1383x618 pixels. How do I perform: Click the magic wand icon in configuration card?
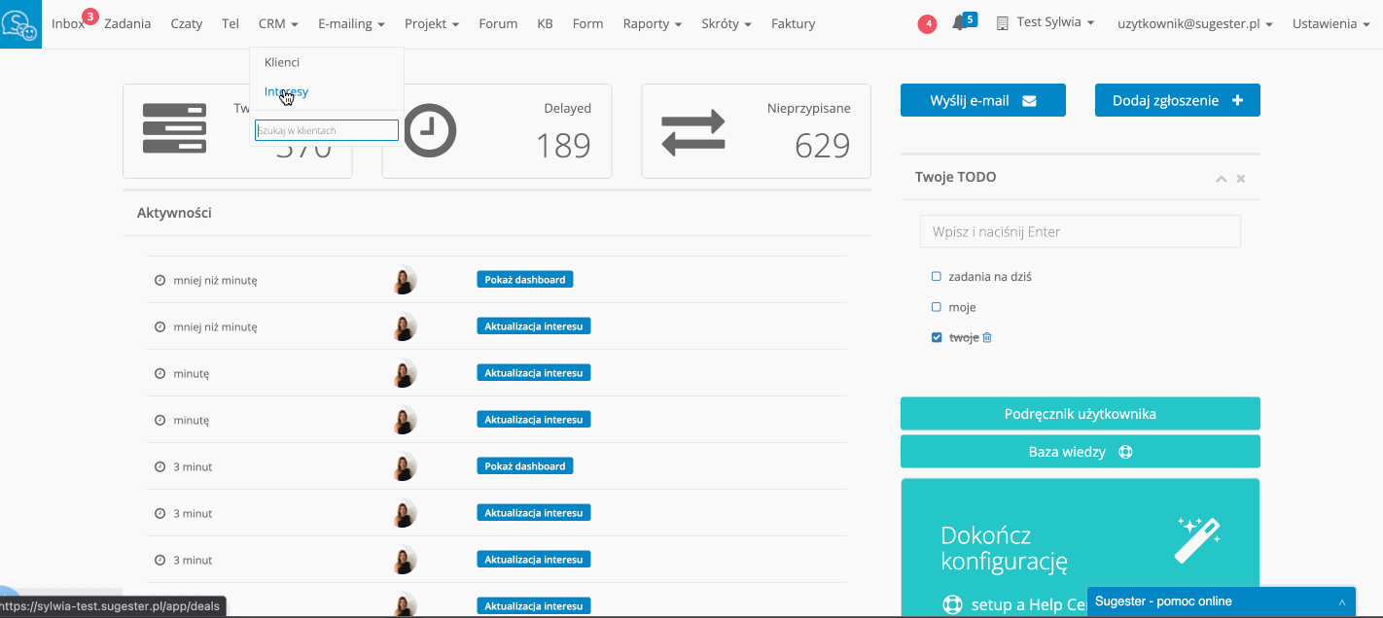1198,539
